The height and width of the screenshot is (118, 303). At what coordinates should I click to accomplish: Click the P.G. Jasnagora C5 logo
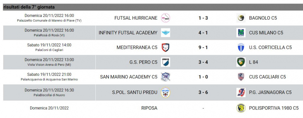tap(241, 92)
